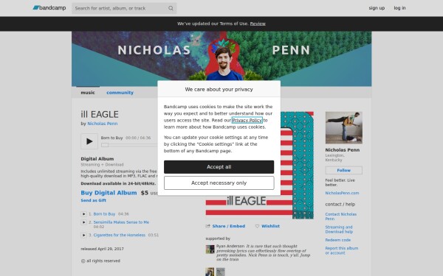Play the main Born to Buy player
Screen dimensions: 443x276
[89, 141]
